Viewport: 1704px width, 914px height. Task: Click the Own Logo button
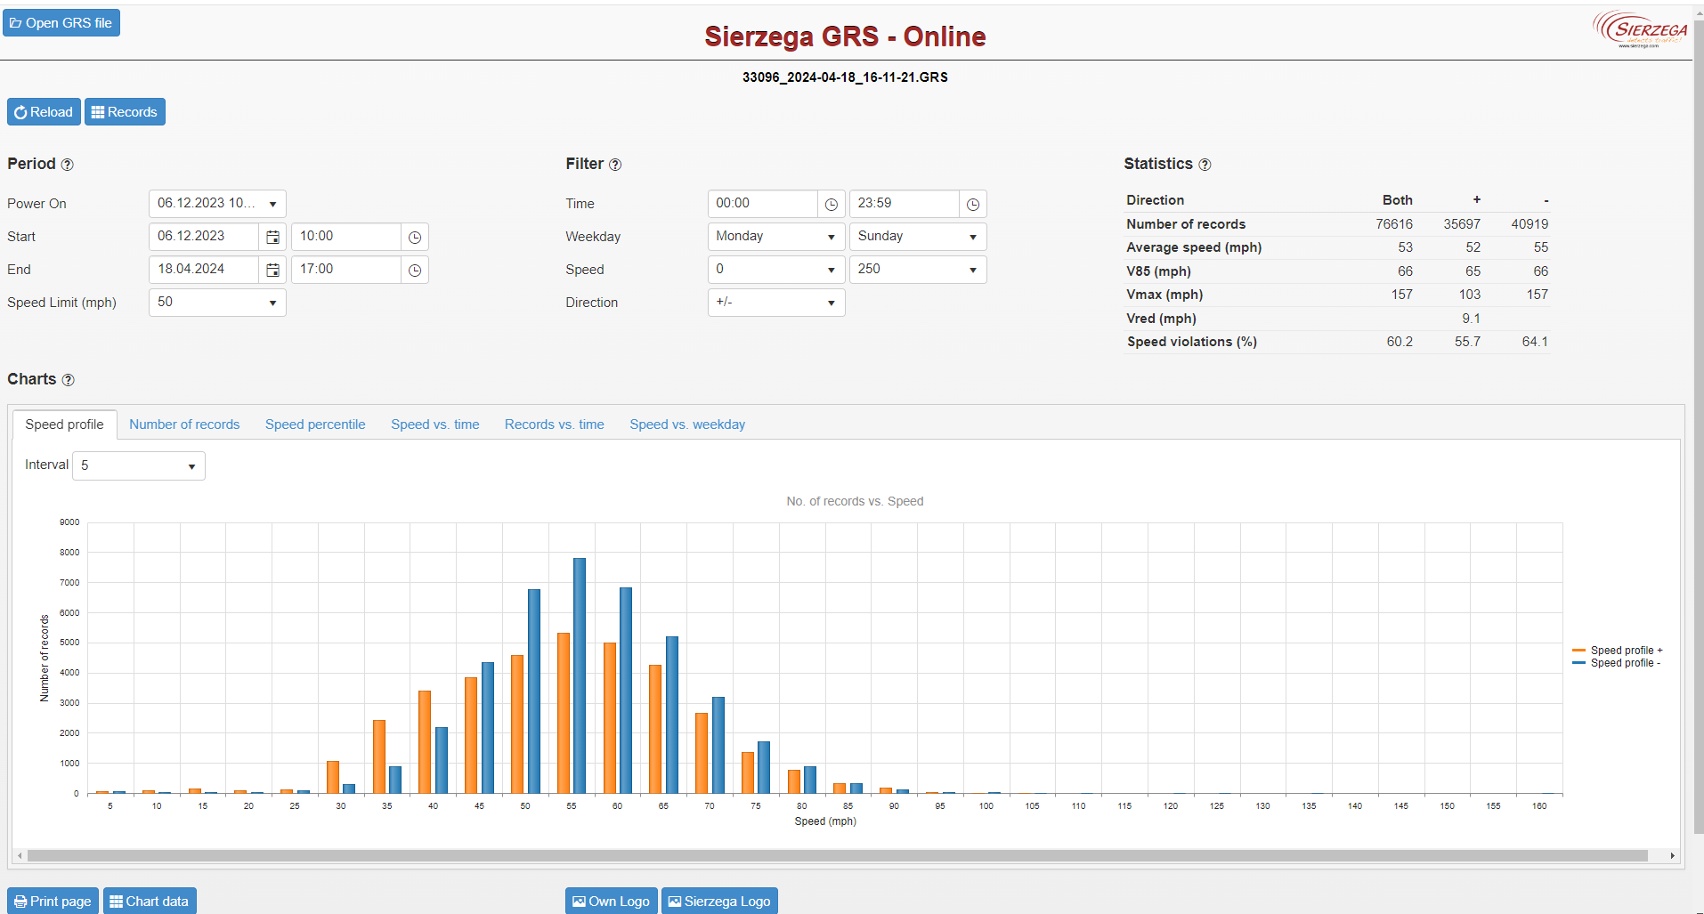[x=611, y=901]
